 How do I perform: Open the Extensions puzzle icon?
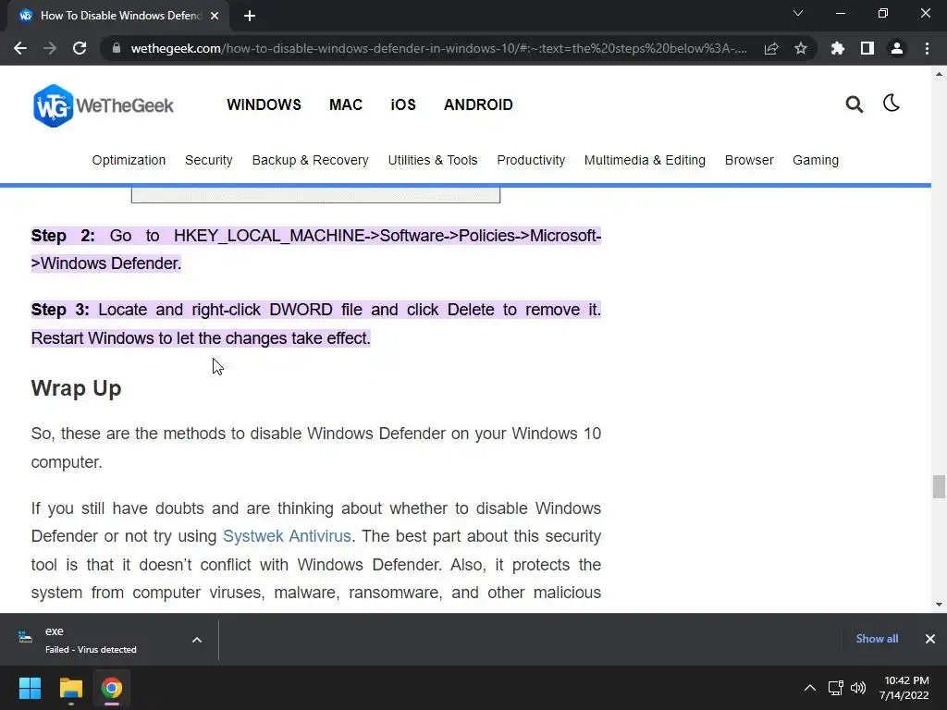(x=837, y=48)
